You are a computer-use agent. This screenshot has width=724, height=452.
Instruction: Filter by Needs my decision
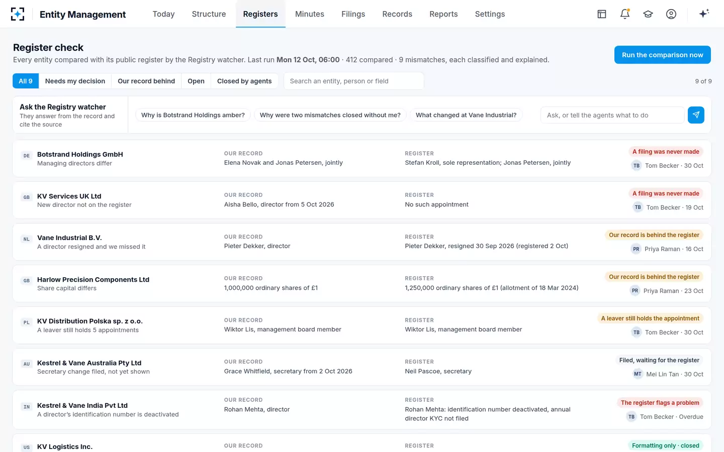(x=75, y=81)
